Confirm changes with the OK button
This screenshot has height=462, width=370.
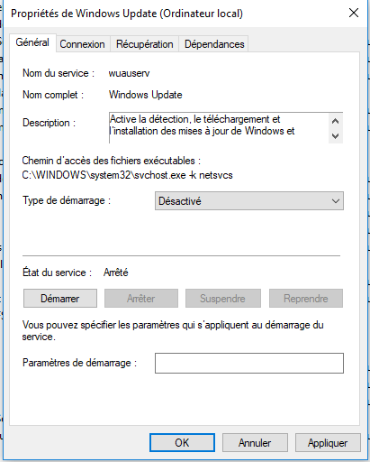click(x=182, y=443)
